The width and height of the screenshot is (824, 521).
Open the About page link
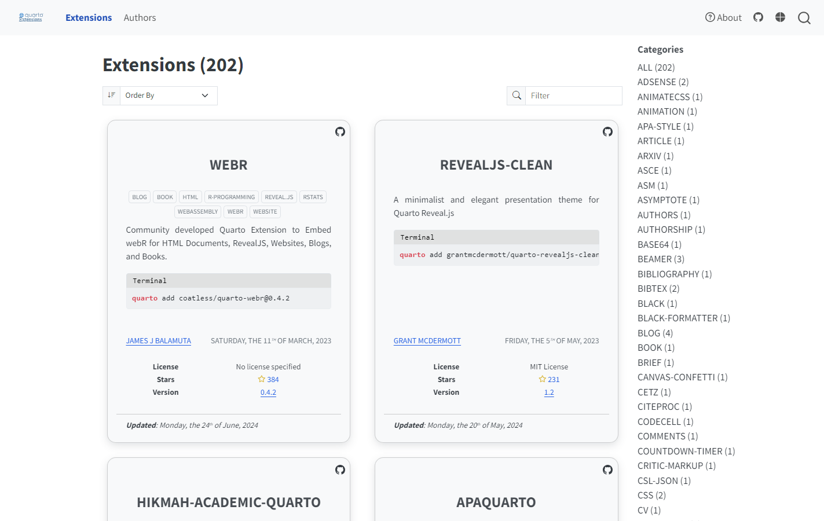click(723, 18)
